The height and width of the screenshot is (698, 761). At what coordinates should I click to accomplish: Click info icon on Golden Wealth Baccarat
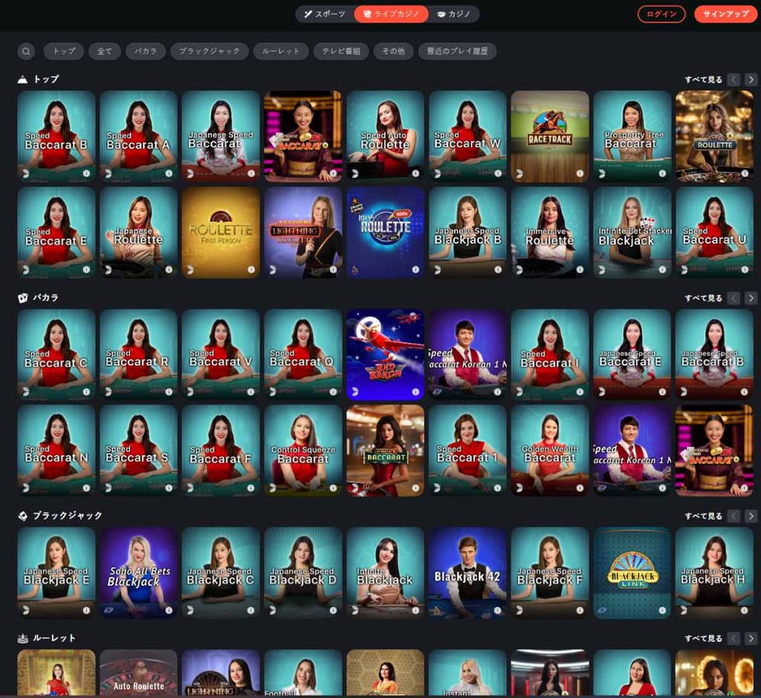(x=580, y=488)
